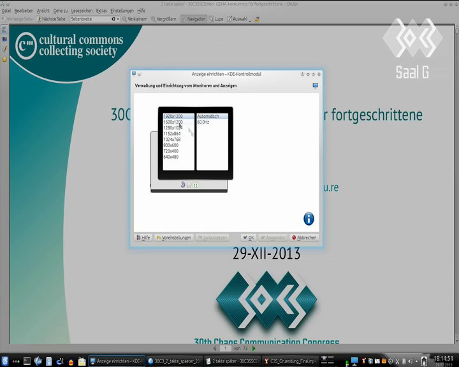Image resolution: width=459 pixels, height=367 pixels.
Task: Select resolution 800x600
Action: [x=178, y=145]
